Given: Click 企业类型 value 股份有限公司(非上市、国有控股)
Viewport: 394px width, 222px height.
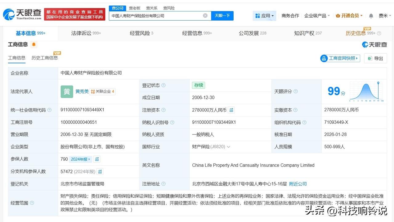Looking at the screenshot, I should [93, 147].
